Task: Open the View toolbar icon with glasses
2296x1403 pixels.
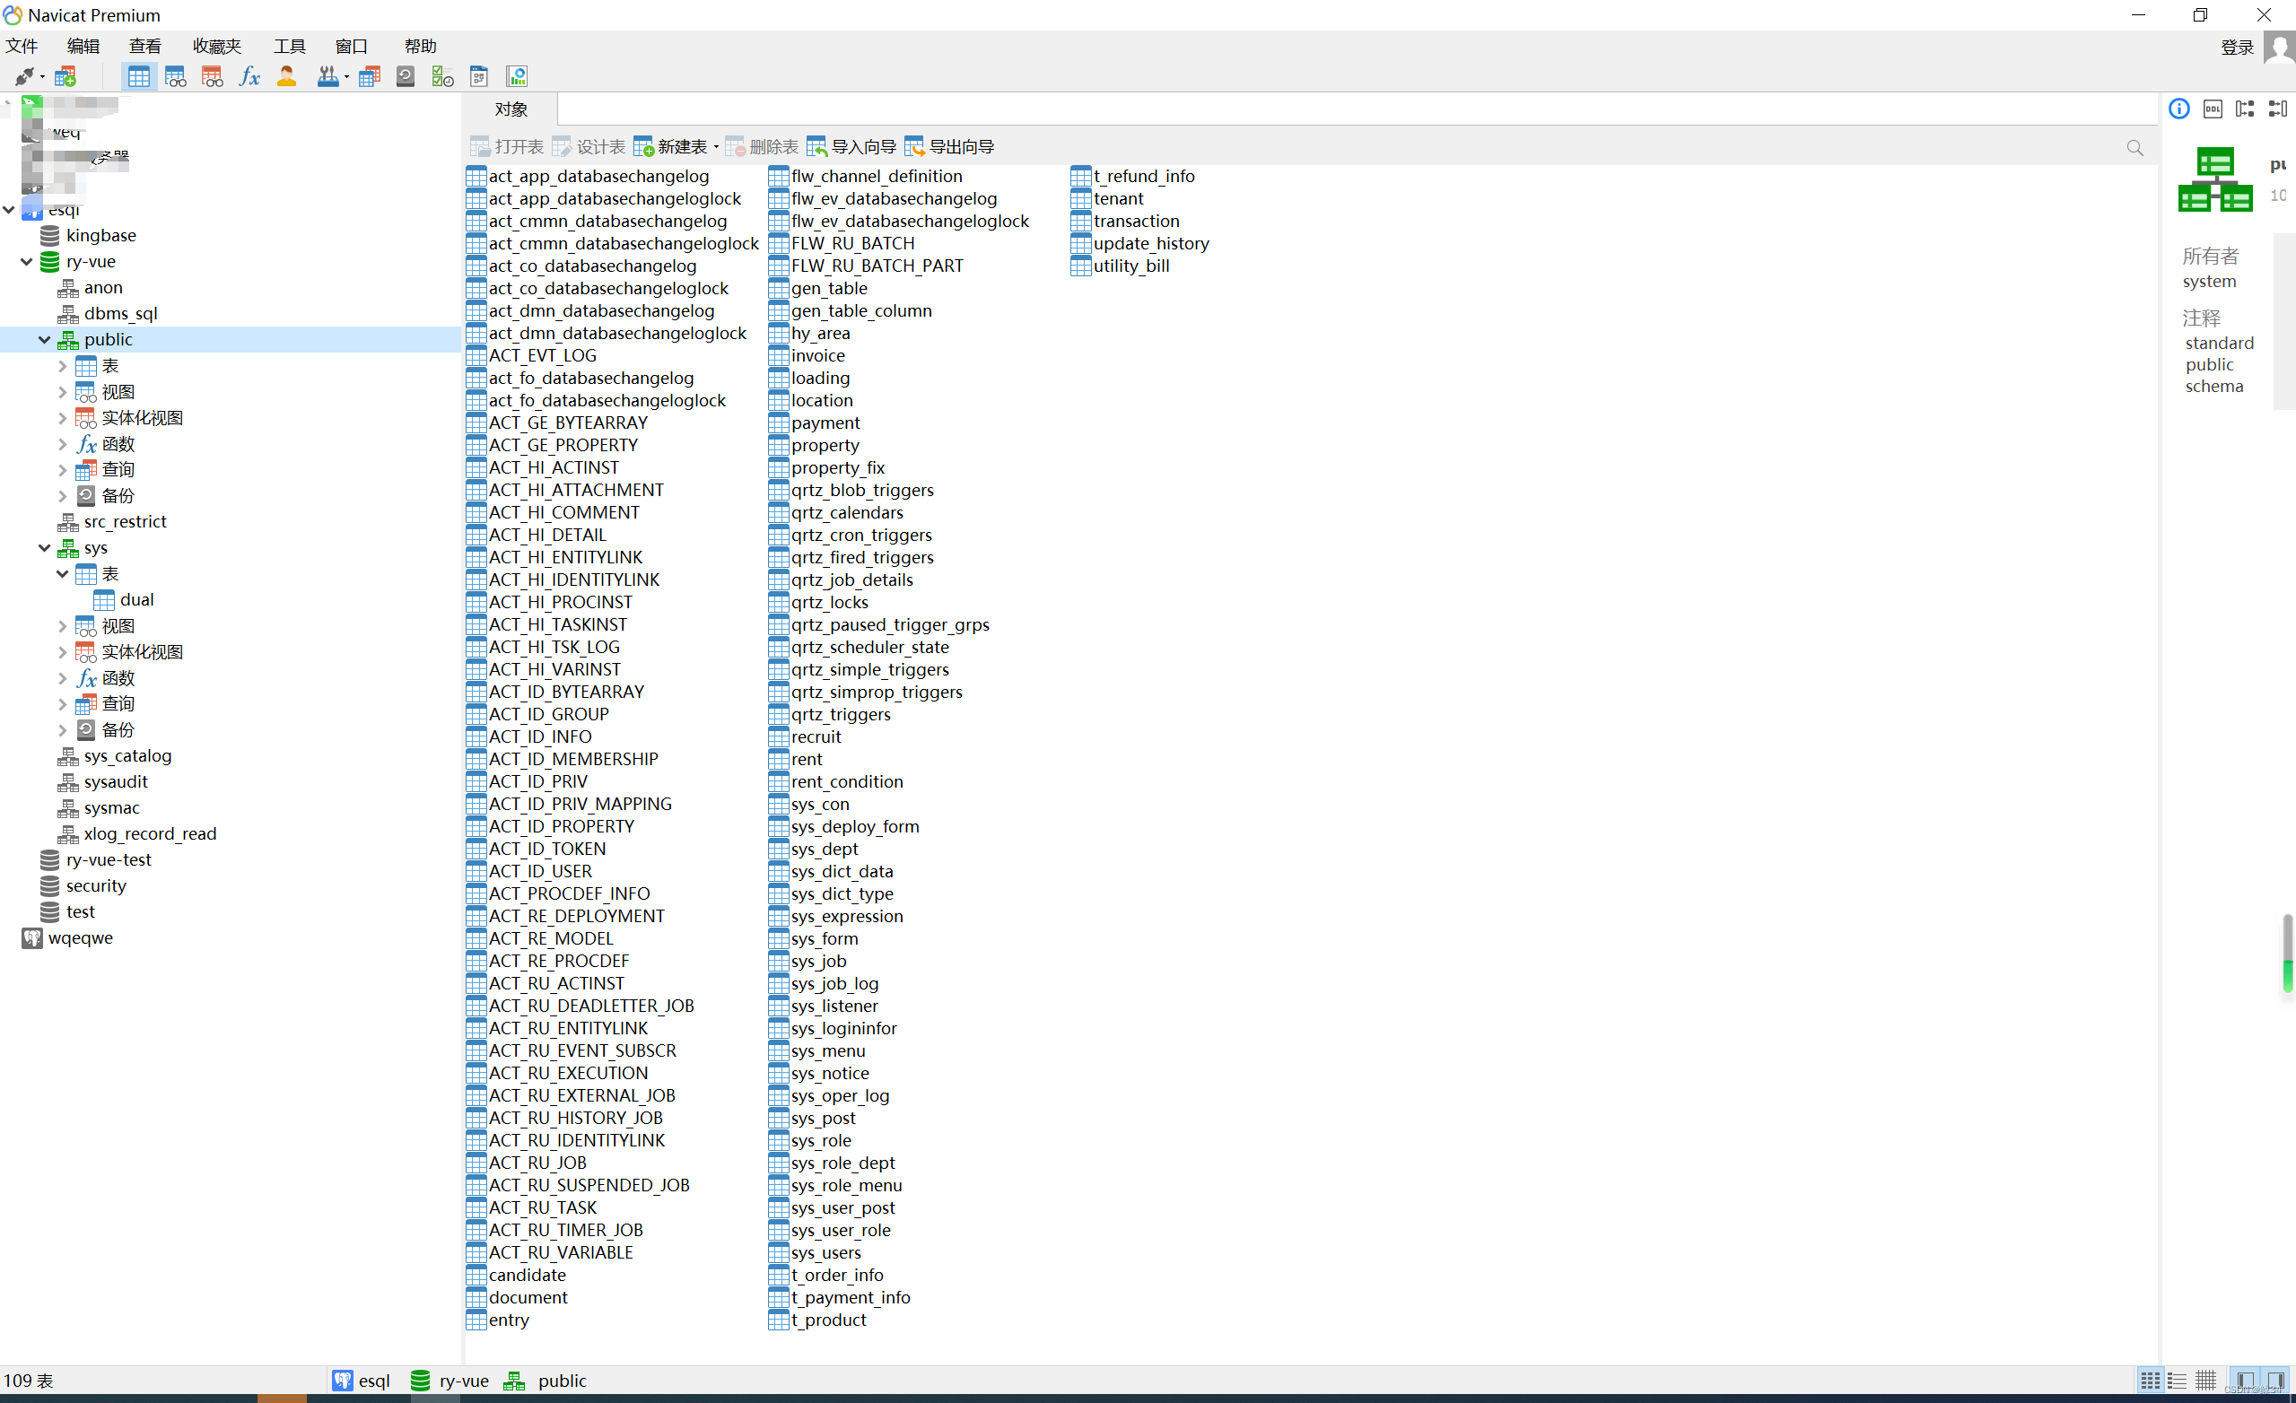Action: (175, 76)
